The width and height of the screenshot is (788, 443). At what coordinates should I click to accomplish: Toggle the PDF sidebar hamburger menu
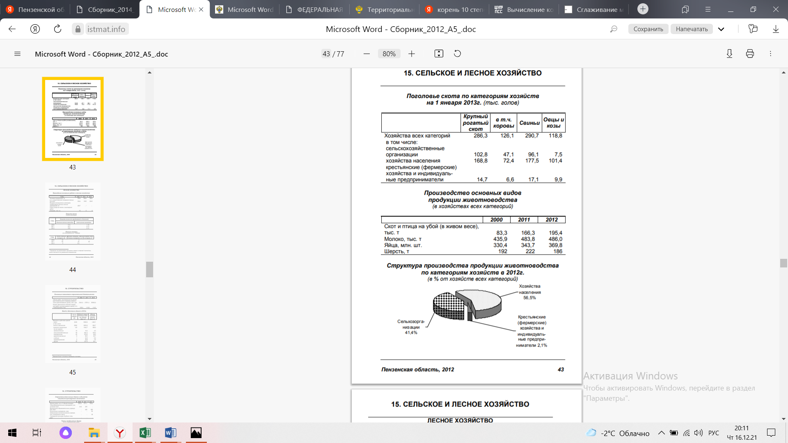click(x=17, y=54)
